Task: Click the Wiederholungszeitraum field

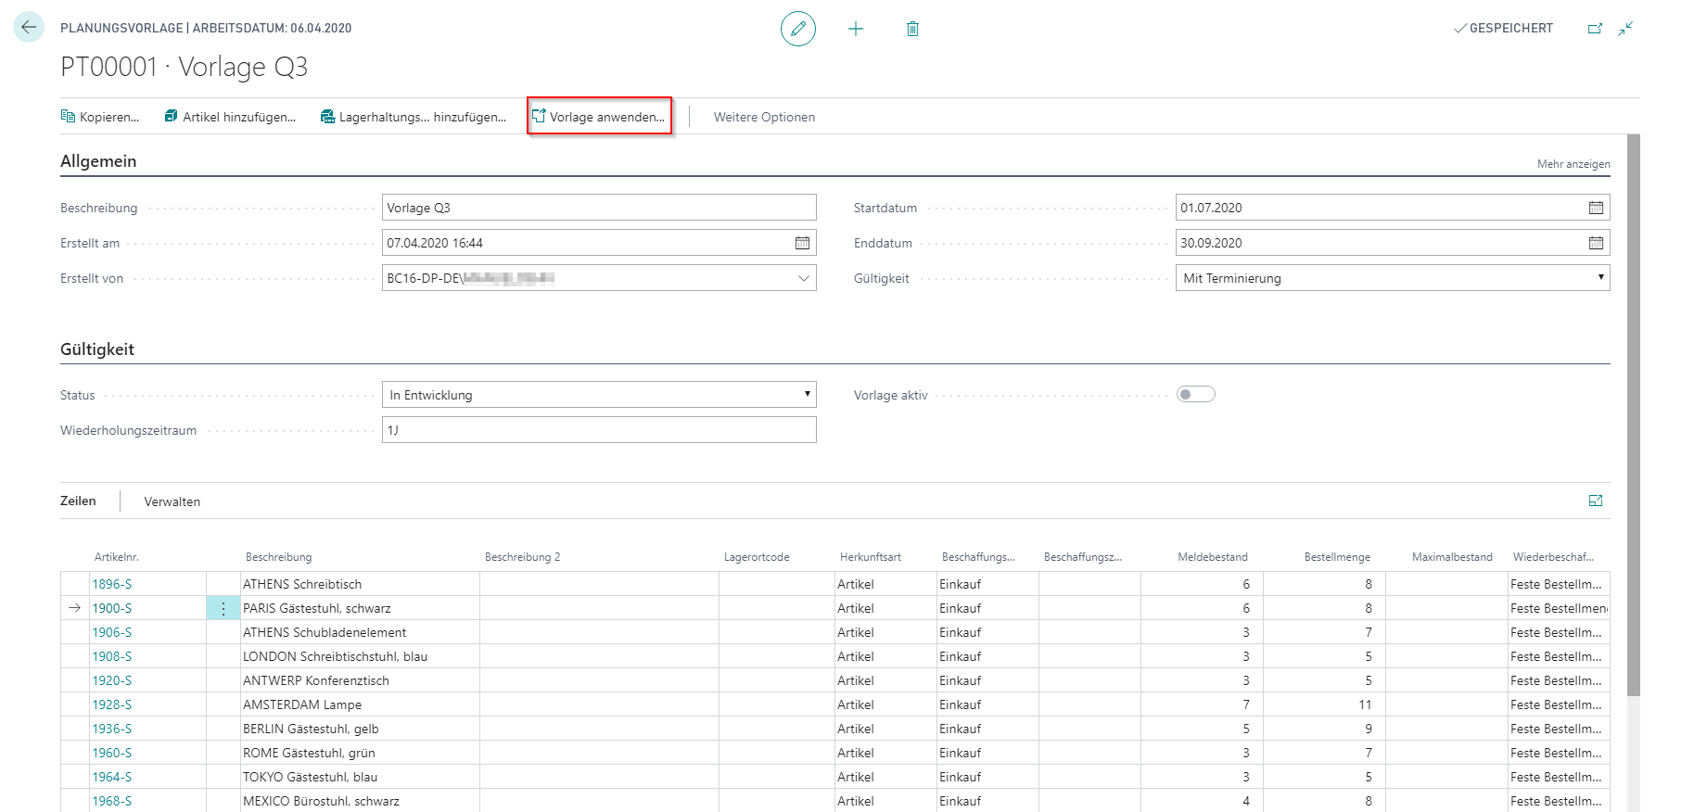Action: point(599,430)
